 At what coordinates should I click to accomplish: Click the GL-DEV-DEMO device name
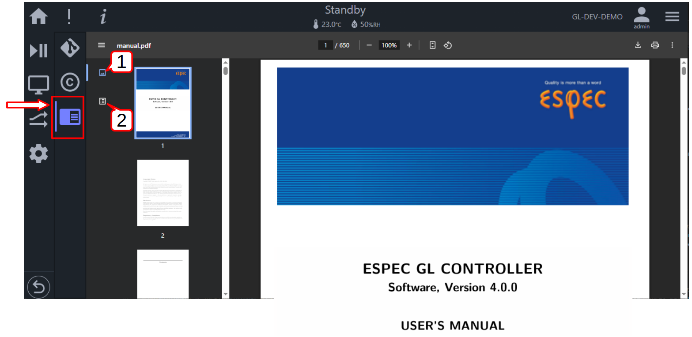597,17
